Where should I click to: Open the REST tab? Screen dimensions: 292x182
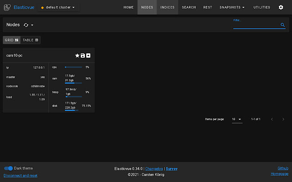[208, 7]
